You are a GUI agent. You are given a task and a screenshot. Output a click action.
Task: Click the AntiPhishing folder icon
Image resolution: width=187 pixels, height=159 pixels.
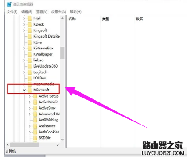pos(35,120)
